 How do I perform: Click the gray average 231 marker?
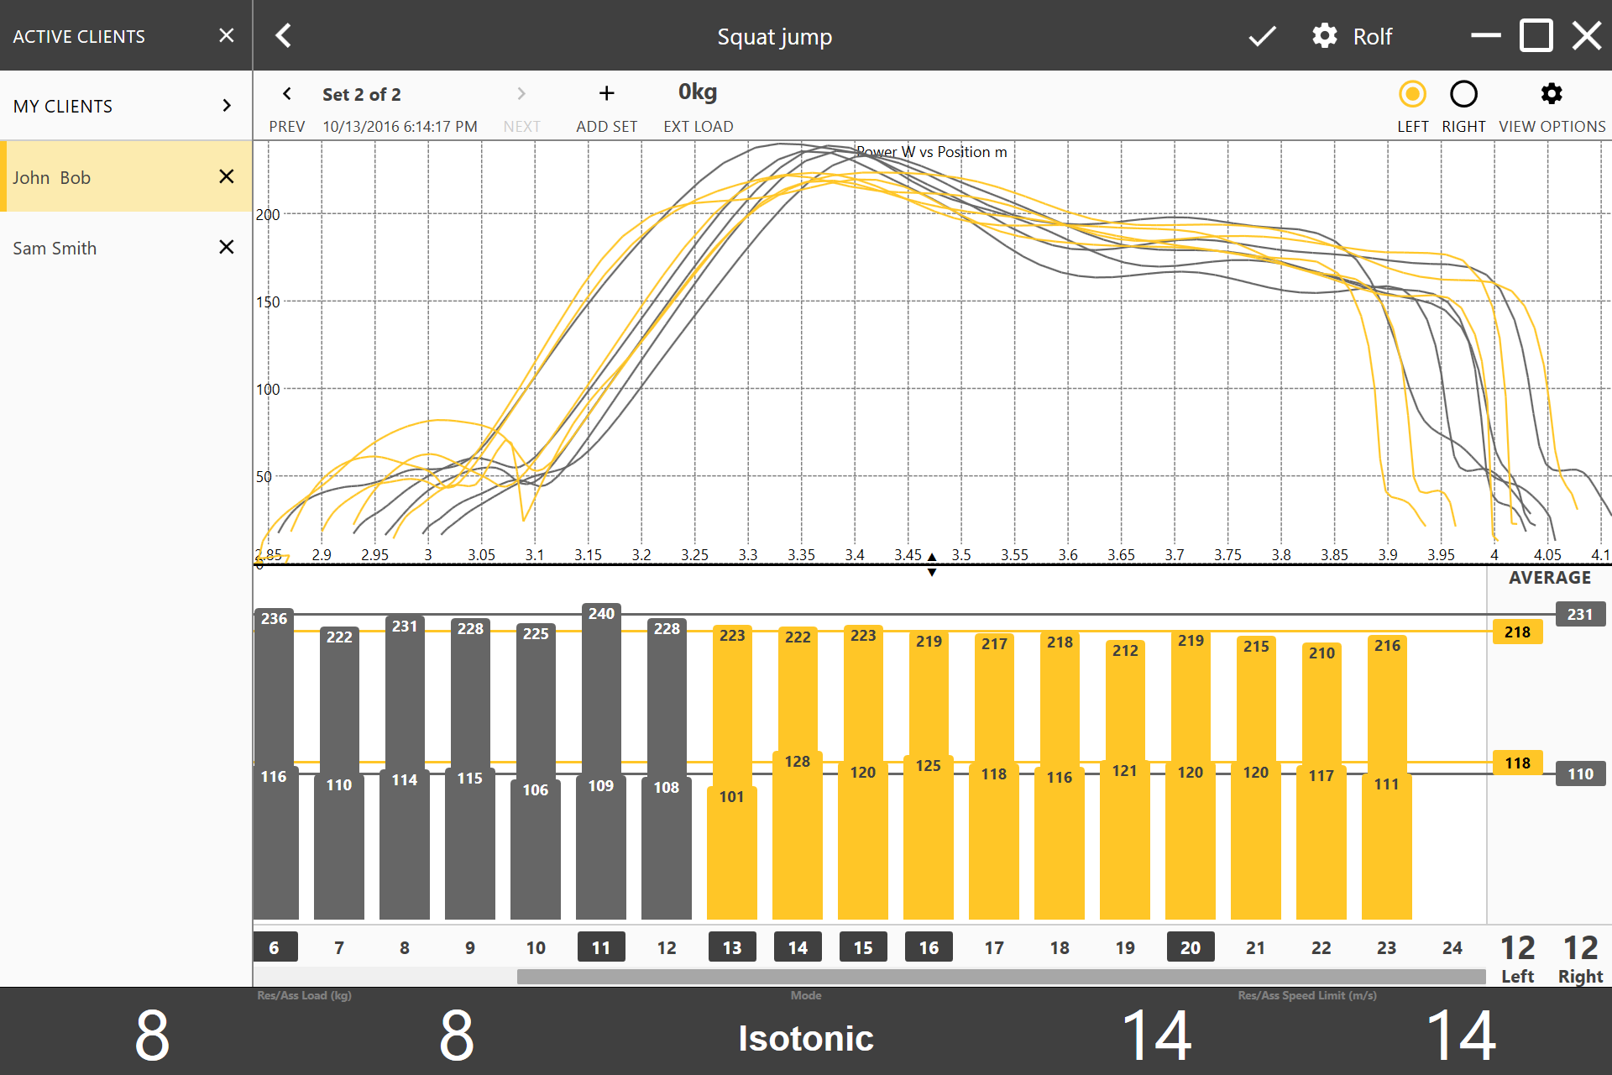pos(1580,614)
